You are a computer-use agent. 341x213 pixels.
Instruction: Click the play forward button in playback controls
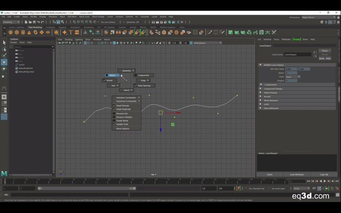325,181
